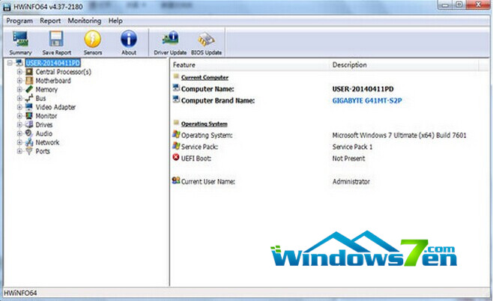The height and width of the screenshot is (301, 493).
Task: Minimize the HWiNFO64 window
Action: pos(445,4)
